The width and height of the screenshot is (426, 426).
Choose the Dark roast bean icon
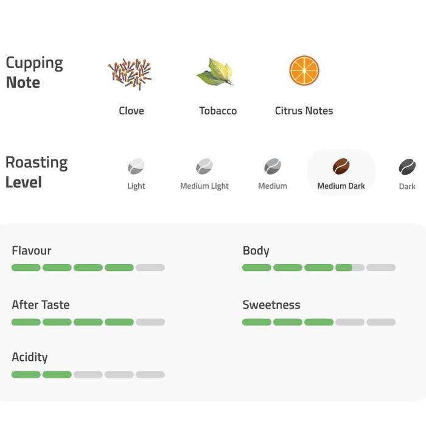pyautogui.click(x=407, y=166)
